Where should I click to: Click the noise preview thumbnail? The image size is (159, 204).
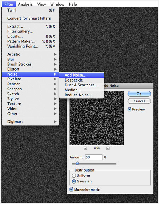point(96,118)
